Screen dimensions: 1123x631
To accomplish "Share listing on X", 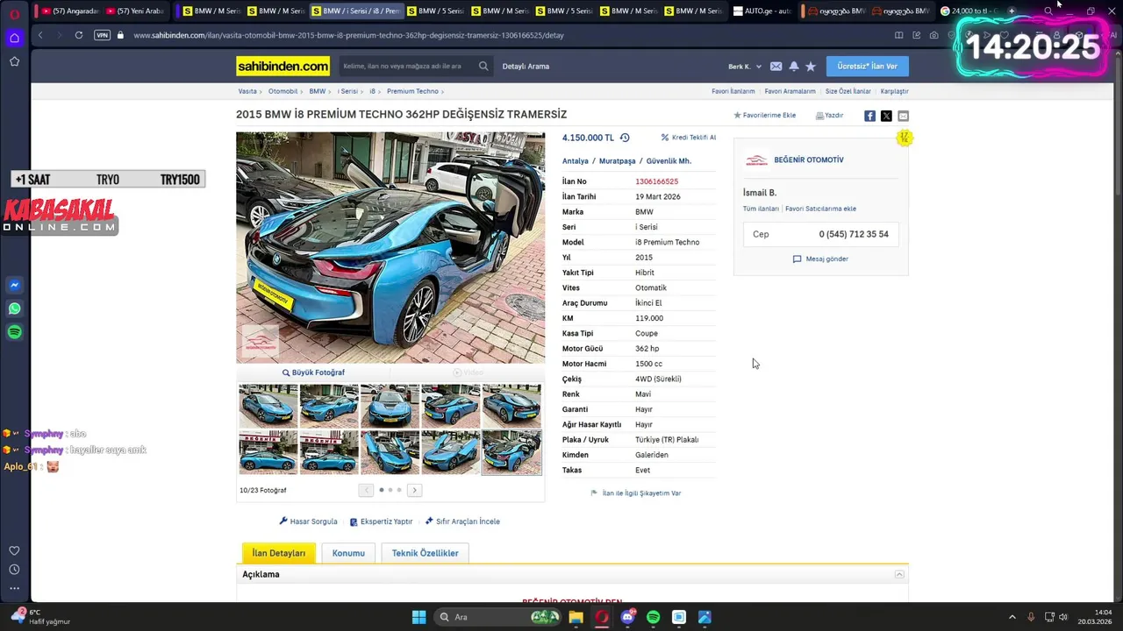I will [886, 116].
